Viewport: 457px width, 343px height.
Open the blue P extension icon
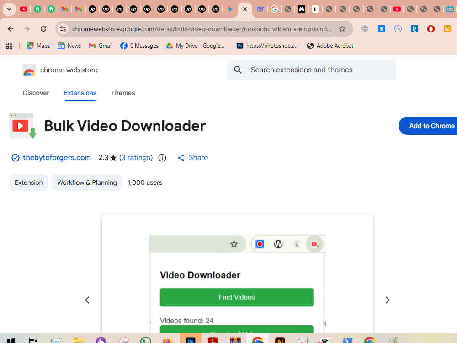(414, 28)
